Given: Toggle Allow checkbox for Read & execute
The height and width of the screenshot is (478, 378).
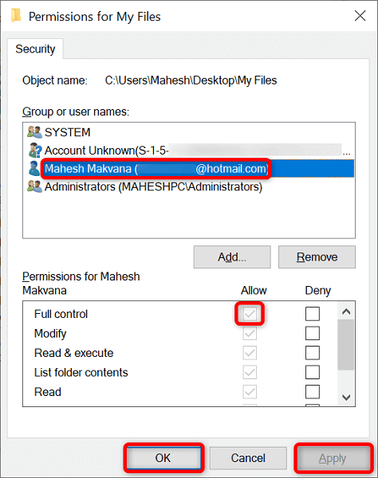Looking at the screenshot, I should tap(250, 353).
